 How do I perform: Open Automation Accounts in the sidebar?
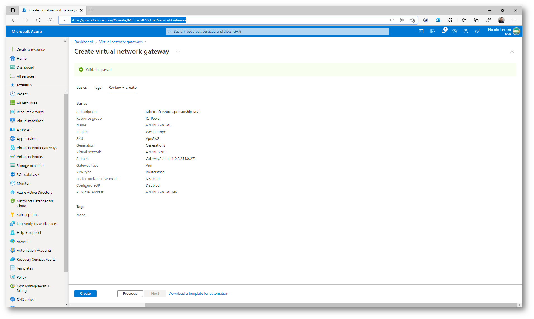34,250
